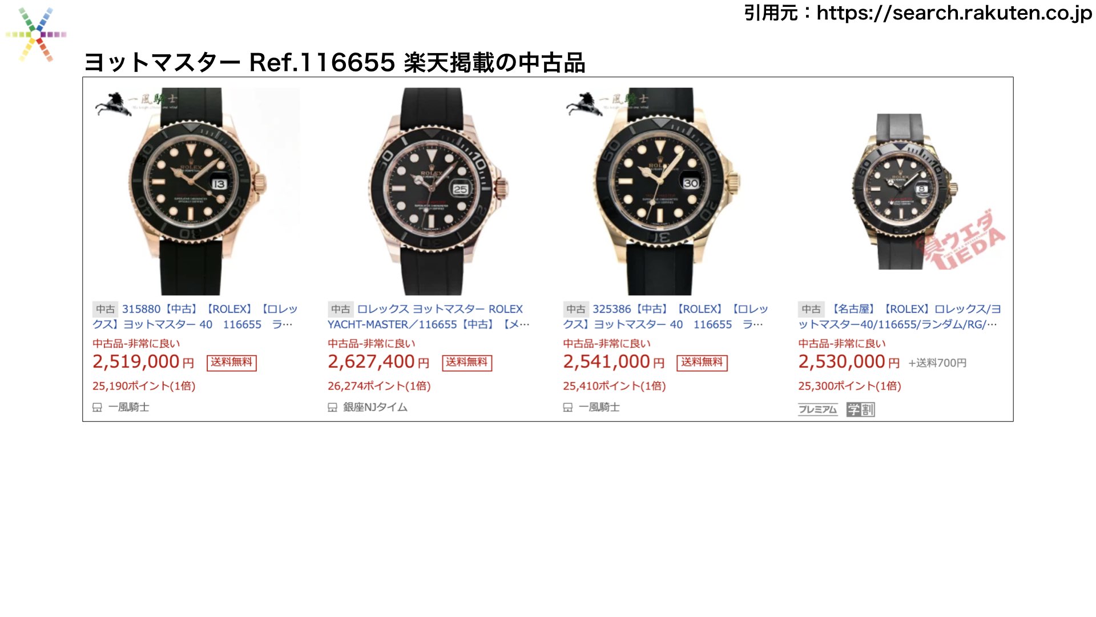Open the first watch thumbnail showing date 13
Viewport: 1096px width, 617px height.
click(197, 191)
